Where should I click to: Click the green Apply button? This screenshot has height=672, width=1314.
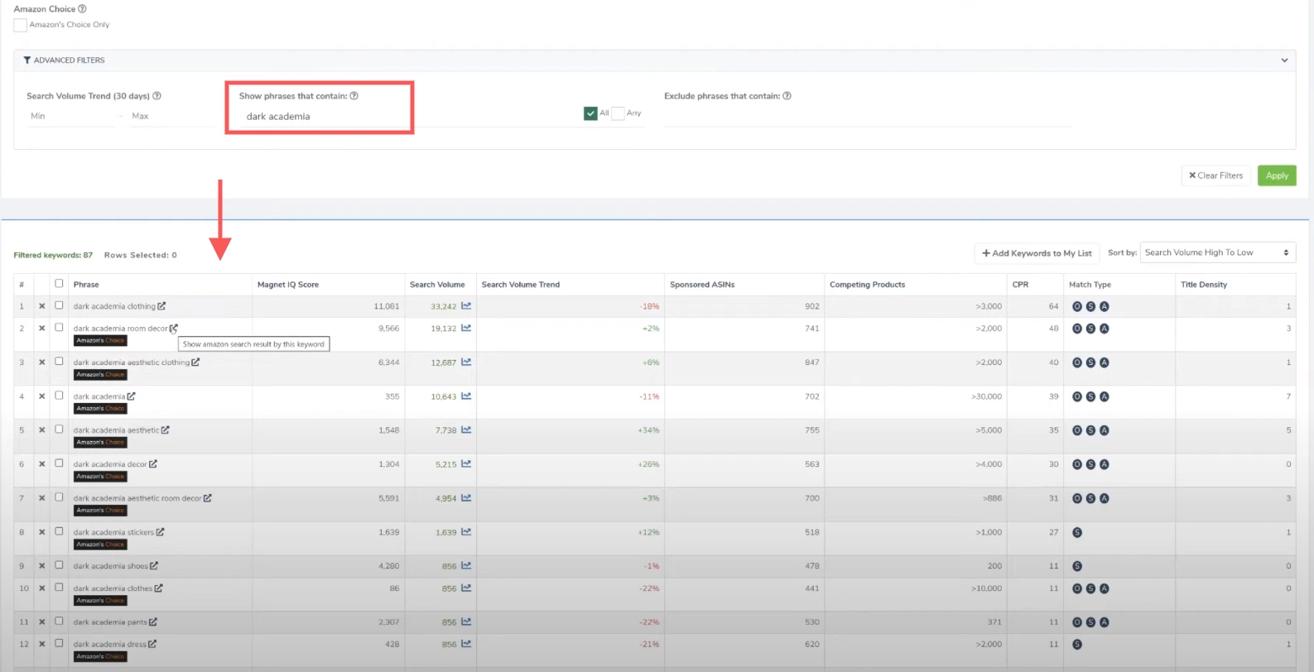pos(1276,175)
